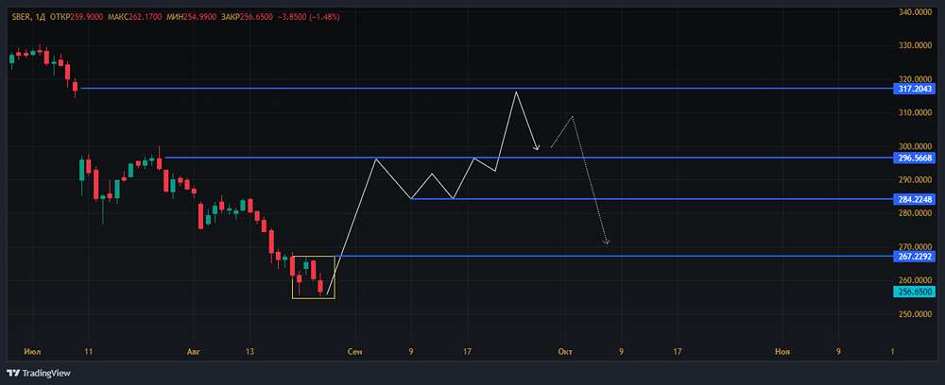Select the 317.2043 price level label
Viewport: 945px width, 385px height.
[x=914, y=89]
